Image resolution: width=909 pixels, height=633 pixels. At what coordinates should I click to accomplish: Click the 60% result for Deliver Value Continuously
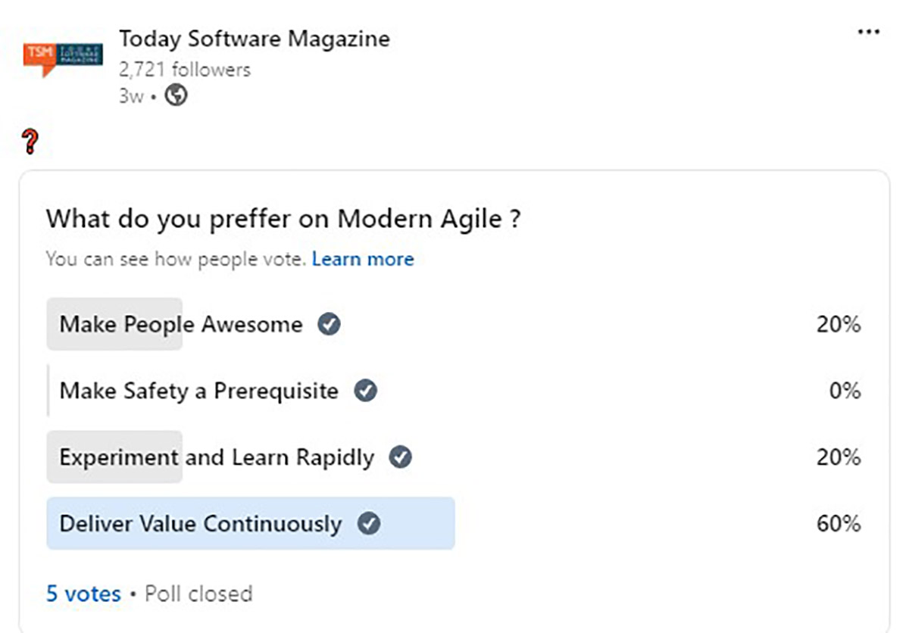pyautogui.click(x=838, y=524)
